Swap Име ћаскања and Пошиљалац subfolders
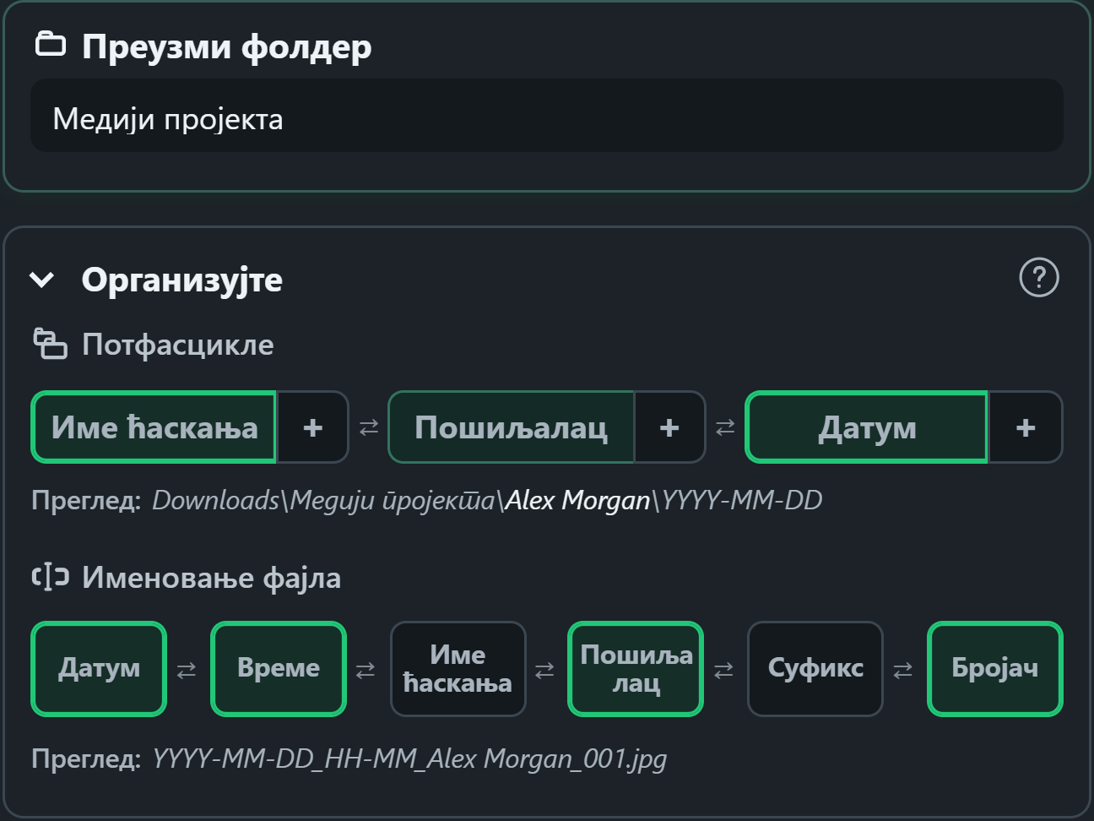Image resolution: width=1094 pixels, height=821 pixels. 369,427
